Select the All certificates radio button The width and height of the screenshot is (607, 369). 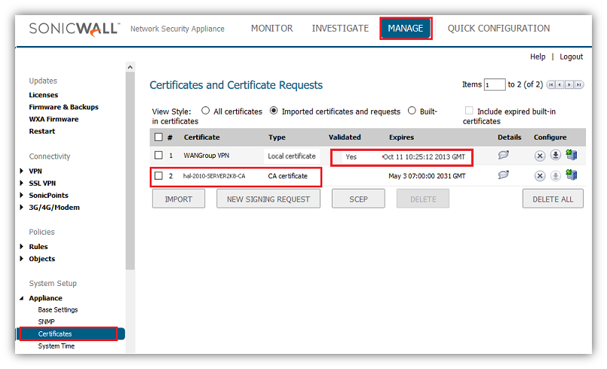coord(205,111)
